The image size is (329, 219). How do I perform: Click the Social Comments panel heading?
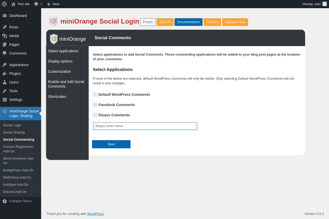click(x=113, y=38)
